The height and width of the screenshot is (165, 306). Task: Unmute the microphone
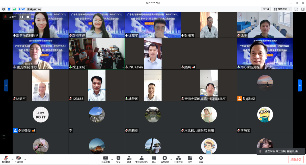pos(6,159)
